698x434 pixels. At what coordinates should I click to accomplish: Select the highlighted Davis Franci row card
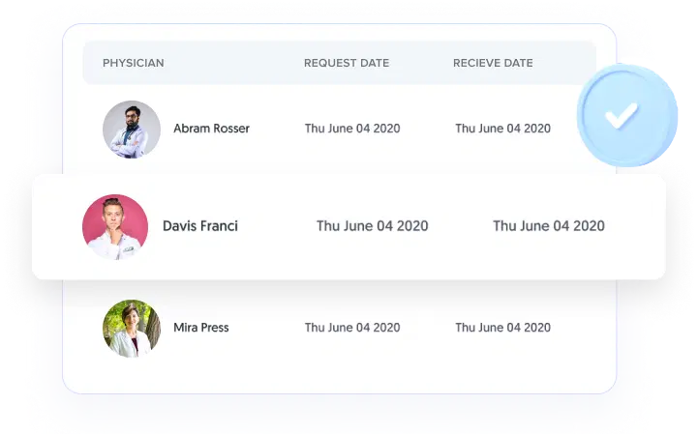click(x=349, y=227)
